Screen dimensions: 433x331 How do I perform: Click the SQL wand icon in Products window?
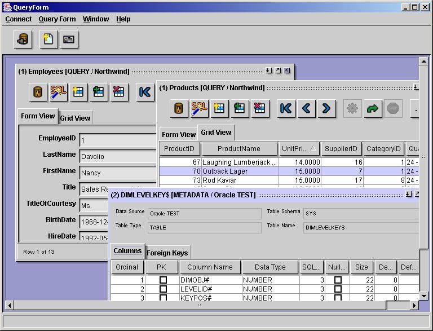199,108
